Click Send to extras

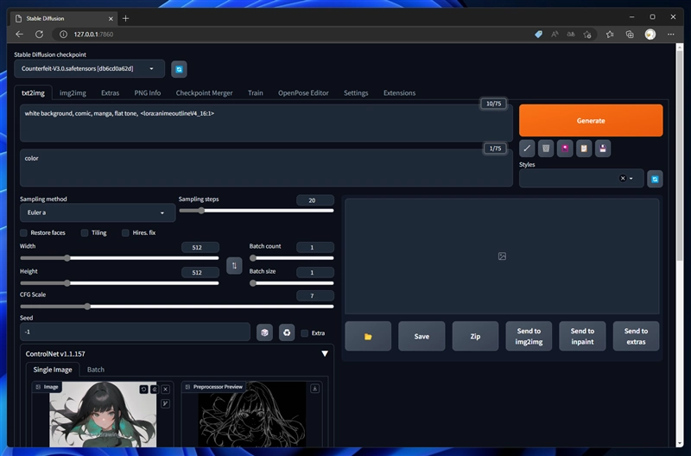pyautogui.click(x=636, y=336)
